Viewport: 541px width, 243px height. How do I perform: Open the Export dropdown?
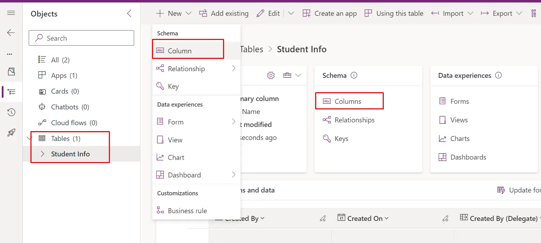click(x=520, y=13)
